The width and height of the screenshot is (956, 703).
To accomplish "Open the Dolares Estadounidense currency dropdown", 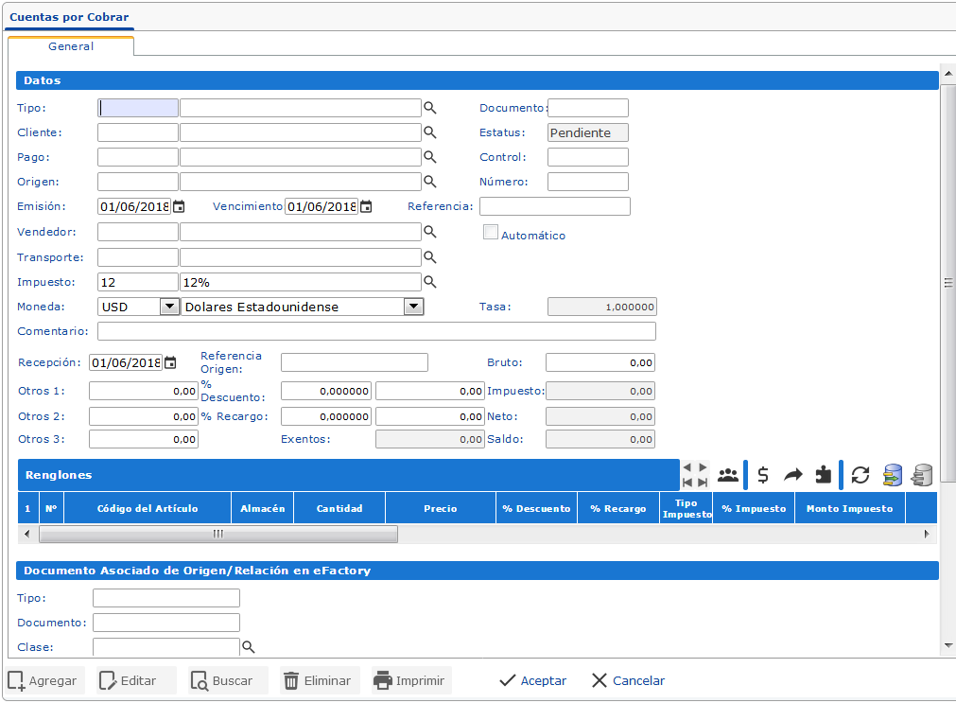I will point(413,307).
